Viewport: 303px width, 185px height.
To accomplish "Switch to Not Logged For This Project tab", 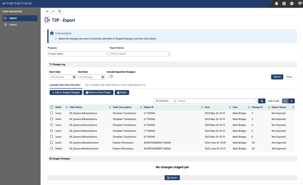I will 115,85.
